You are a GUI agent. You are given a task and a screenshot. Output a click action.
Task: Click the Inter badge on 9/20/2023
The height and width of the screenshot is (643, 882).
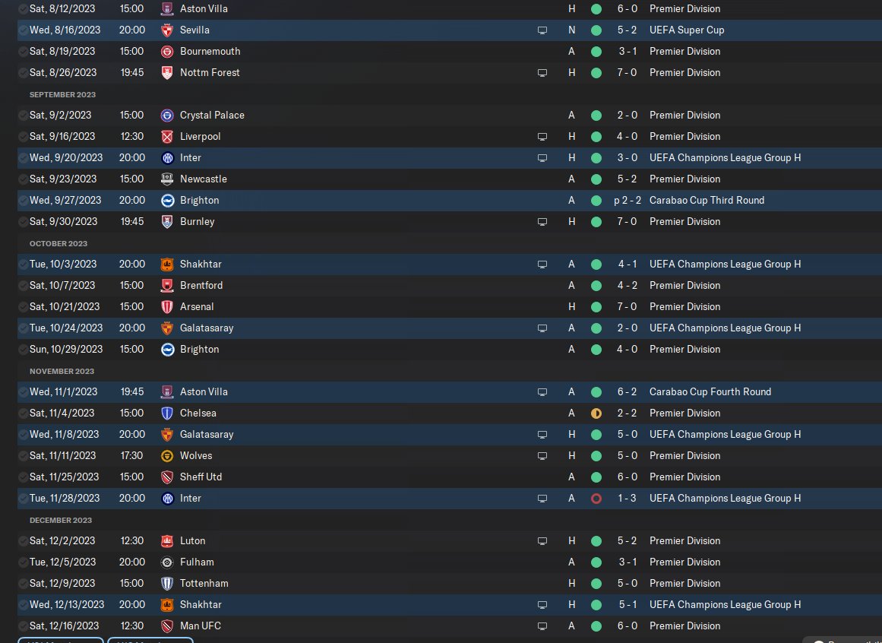(167, 158)
